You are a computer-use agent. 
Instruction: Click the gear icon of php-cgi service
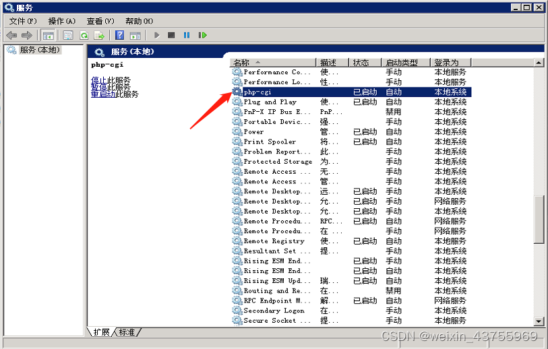237,92
